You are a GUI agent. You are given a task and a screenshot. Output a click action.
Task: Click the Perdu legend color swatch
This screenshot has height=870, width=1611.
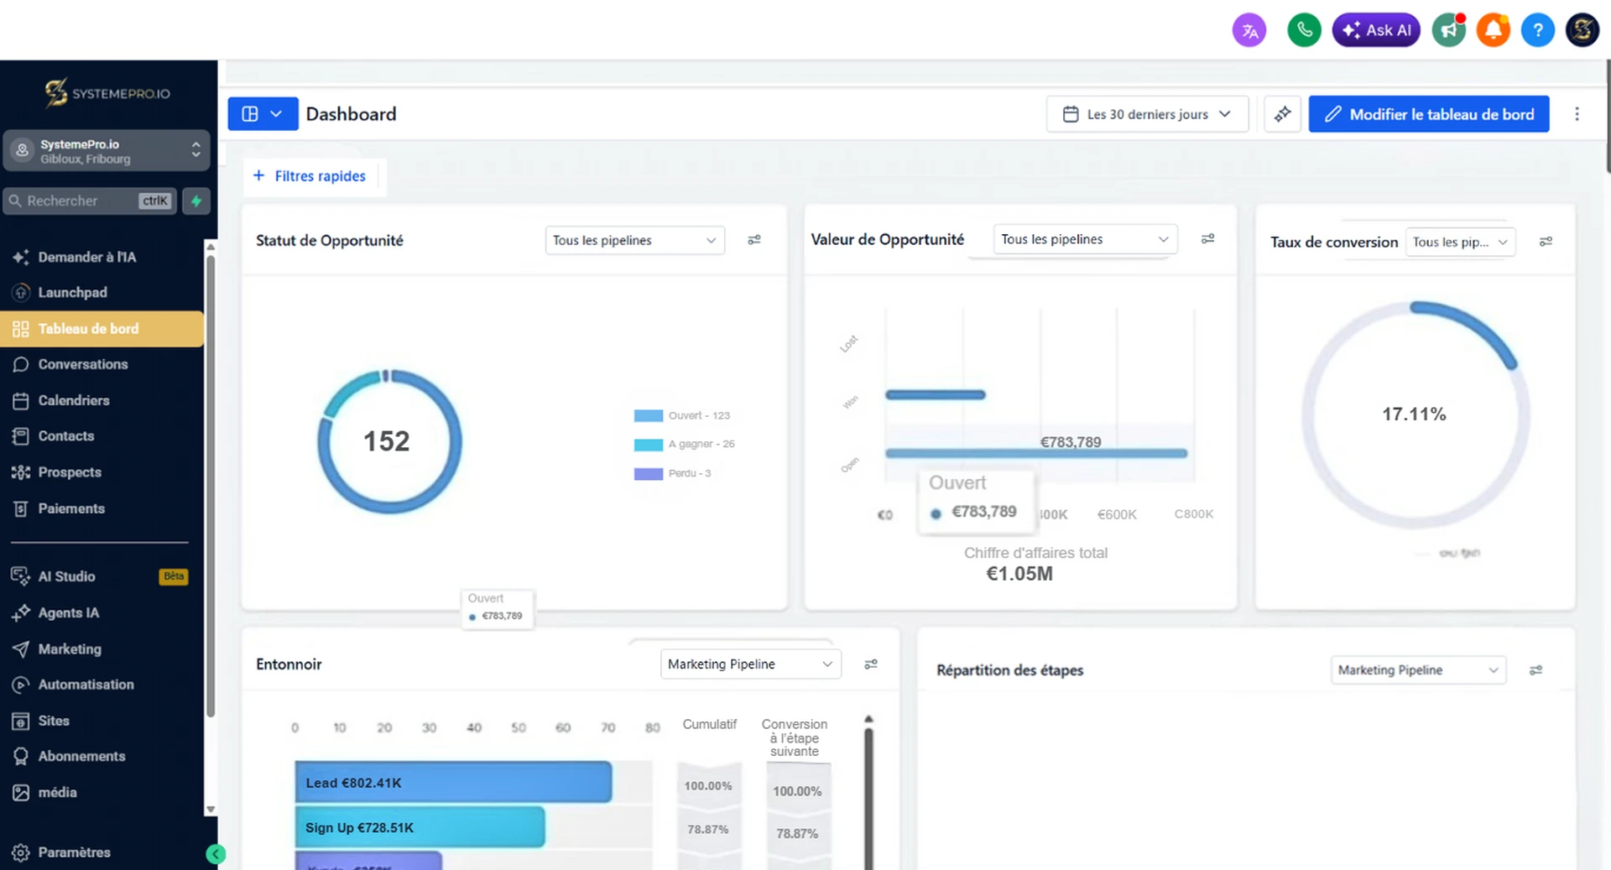(x=649, y=474)
